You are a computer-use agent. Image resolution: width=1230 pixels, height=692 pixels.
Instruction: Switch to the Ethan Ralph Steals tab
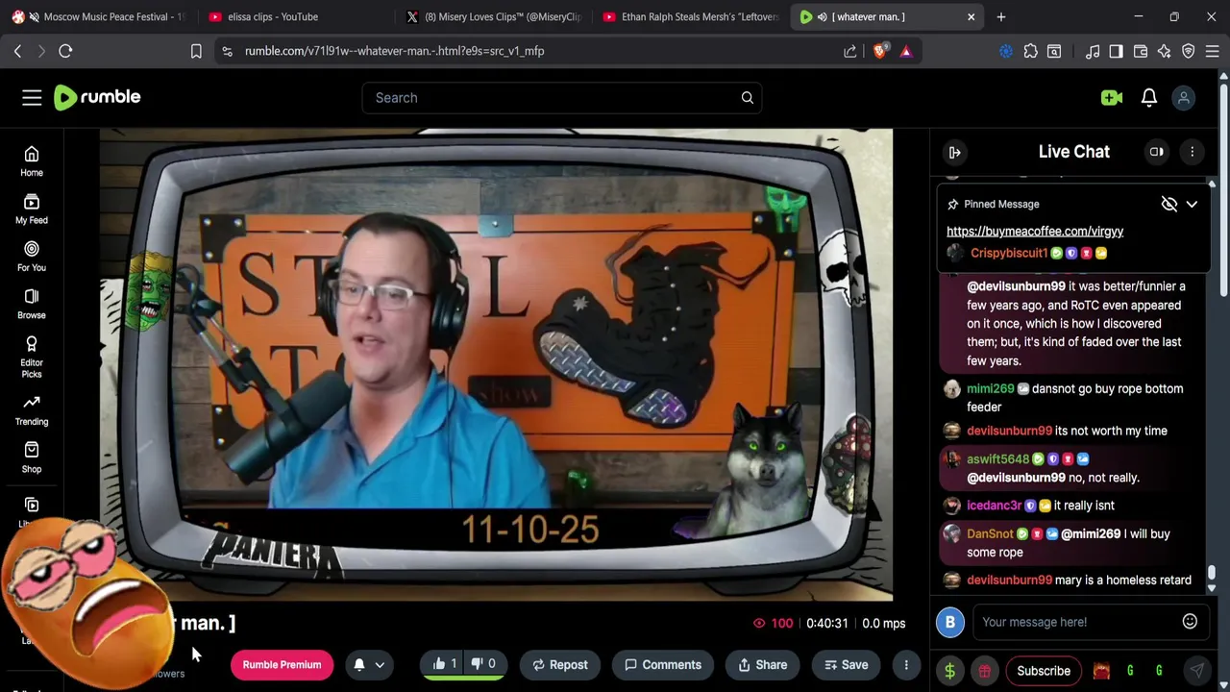tap(692, 16)
